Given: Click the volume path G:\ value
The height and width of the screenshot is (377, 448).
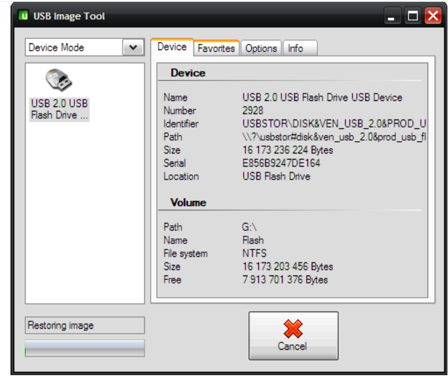Looking at the screenshot, I should (250, 227).
